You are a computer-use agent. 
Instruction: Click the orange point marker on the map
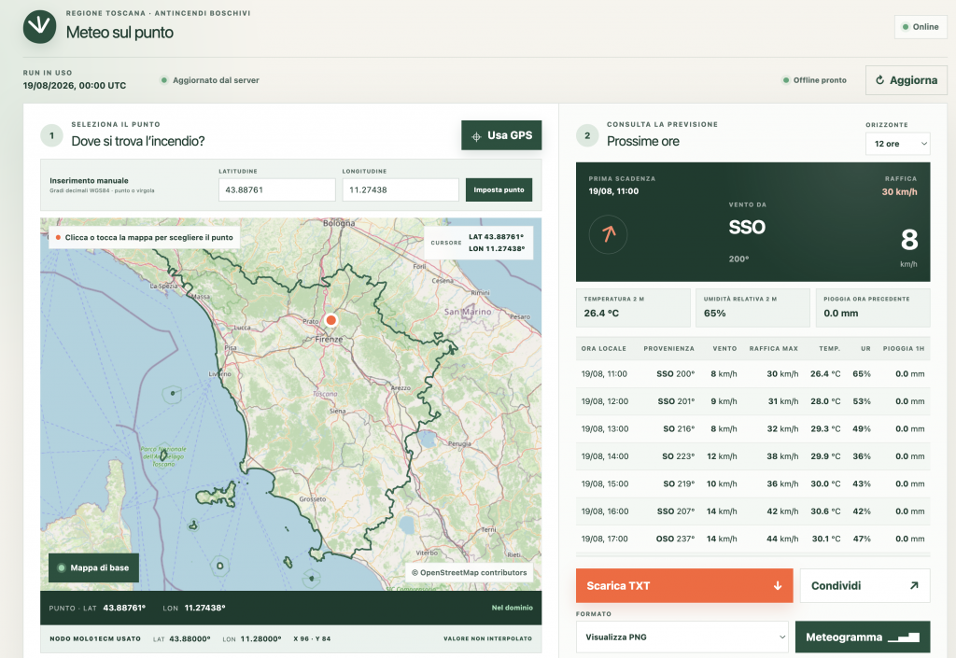(x=331, y=320)
